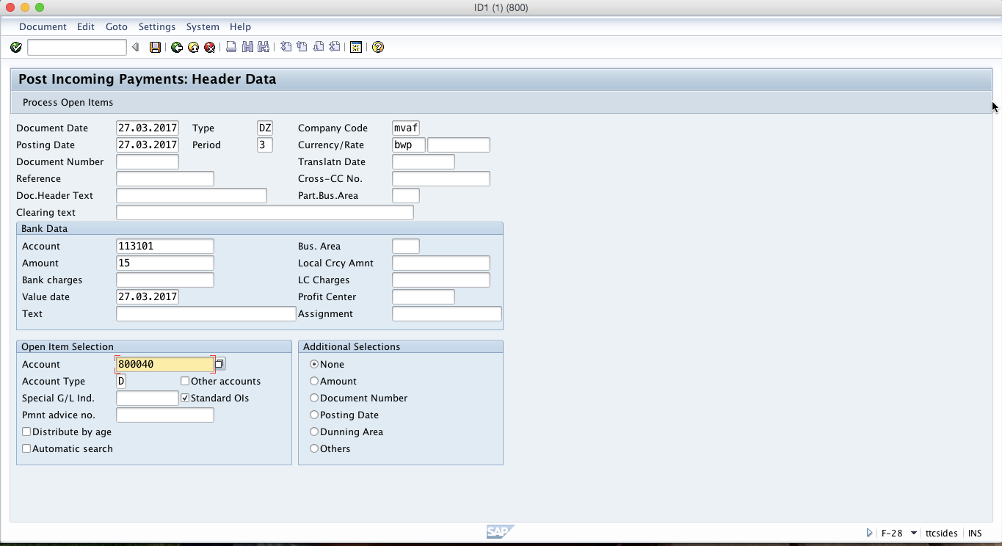
Task: Click the Bank charges input field
Action: click(x=165, y=280)
